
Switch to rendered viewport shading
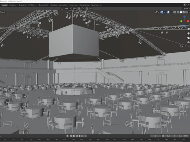tap(186, 12)
